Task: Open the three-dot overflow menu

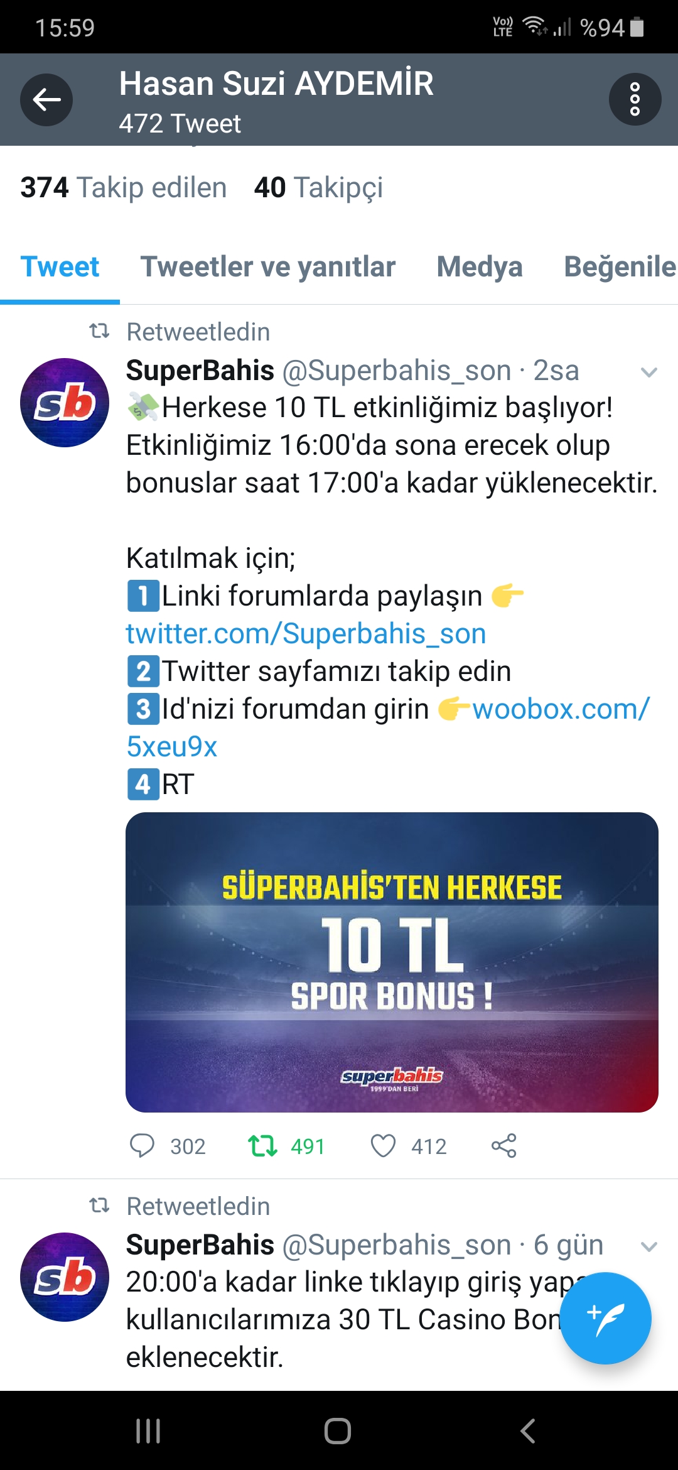Action: (x=635, y=99)
